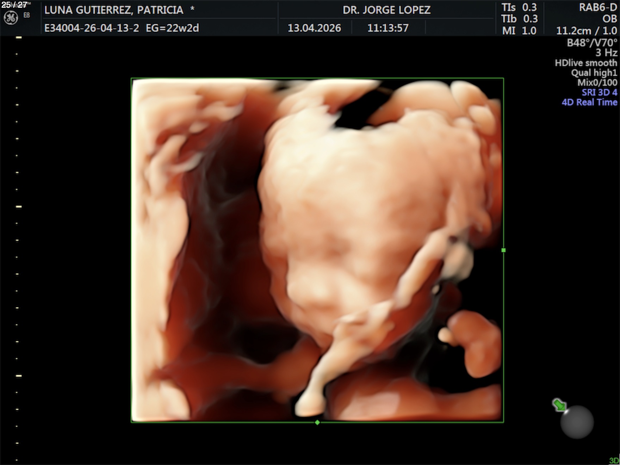Click the asterisk after the patient name
This screenshot has height=465, width=620.
point(192,9)
